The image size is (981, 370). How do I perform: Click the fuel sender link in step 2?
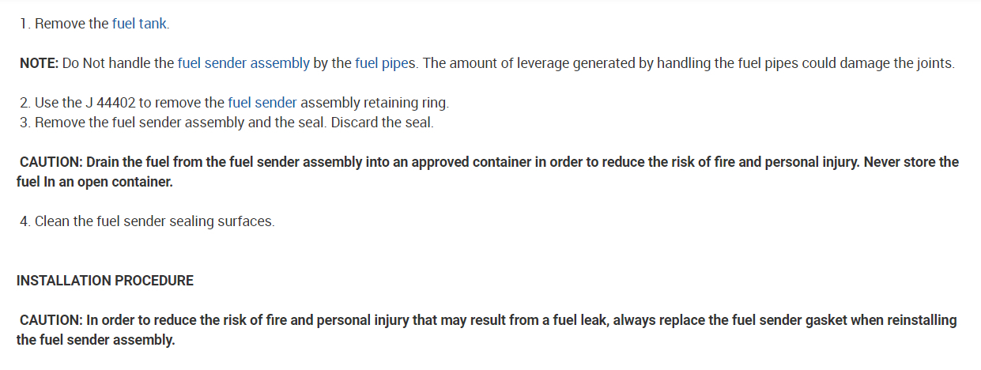[x=262, y=103]
